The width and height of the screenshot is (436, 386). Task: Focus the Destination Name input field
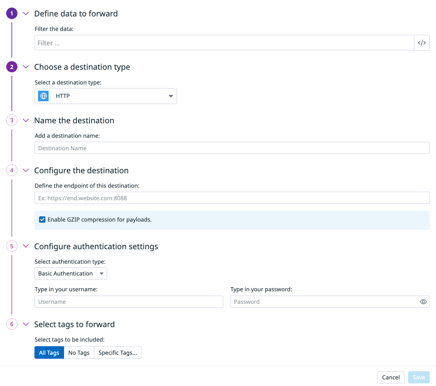pyautogui.click(x=232, y=148)
